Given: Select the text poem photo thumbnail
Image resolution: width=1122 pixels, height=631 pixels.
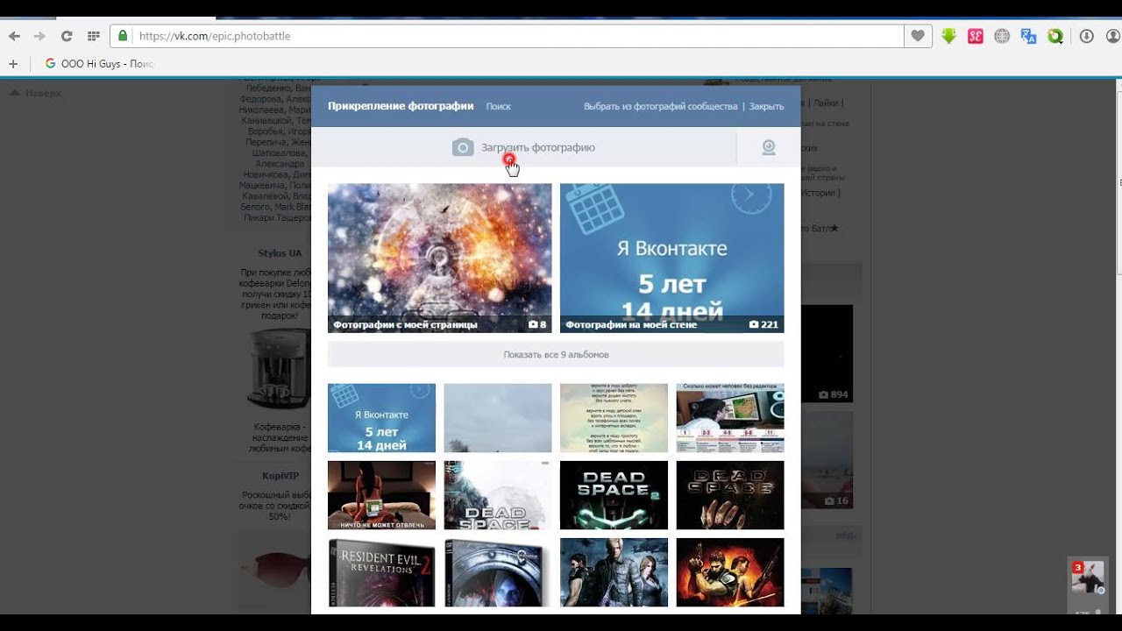Looking at the screenshot, I should click(614, 417).
